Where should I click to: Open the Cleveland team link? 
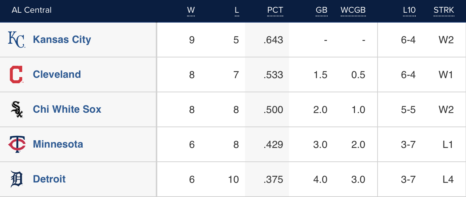click(x=57, y=75)
